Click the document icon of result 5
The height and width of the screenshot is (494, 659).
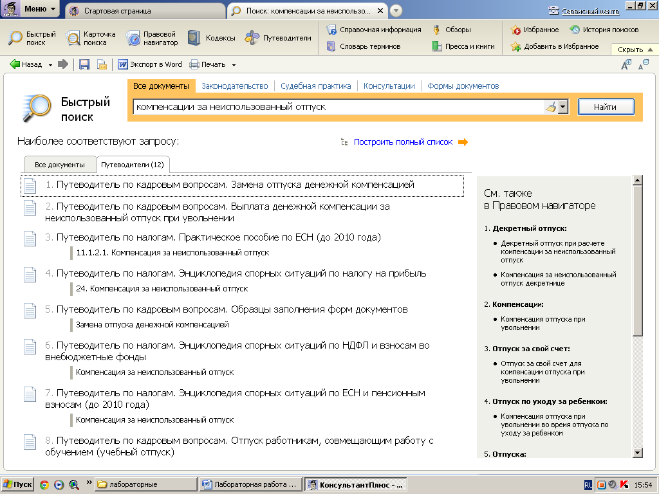(30, 311)
